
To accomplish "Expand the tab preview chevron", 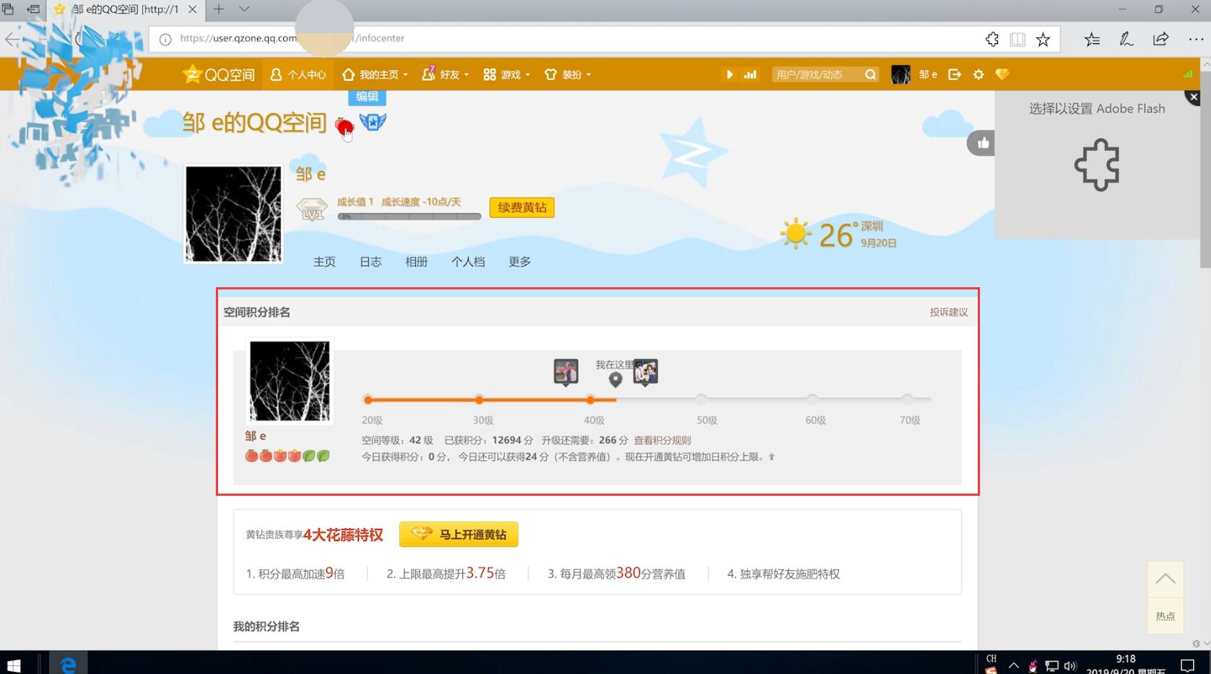I will coord(244,9).
